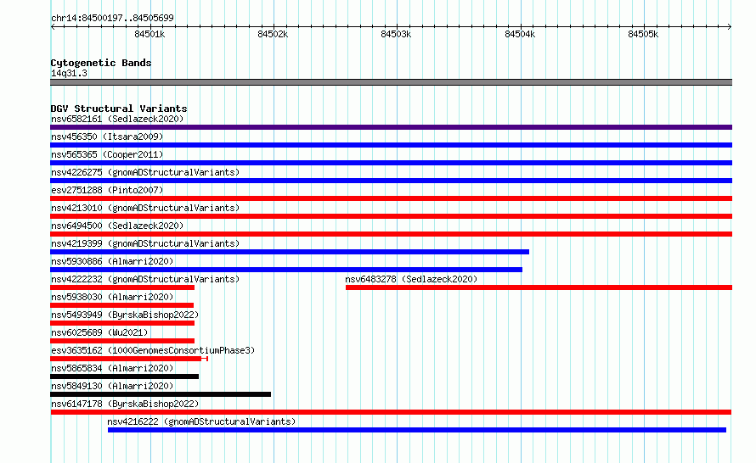Image resolution: width=756 pixels, height=463 pixels.
Task: Click the ruler's right arrowhead
Action: click(730, 27)
